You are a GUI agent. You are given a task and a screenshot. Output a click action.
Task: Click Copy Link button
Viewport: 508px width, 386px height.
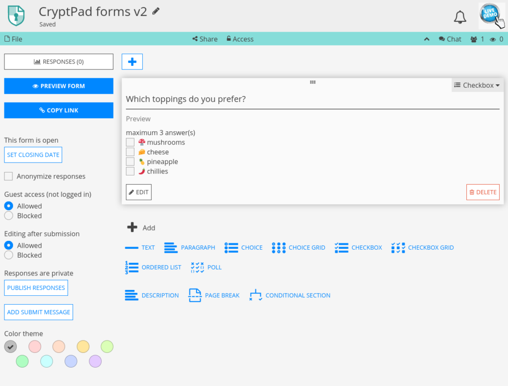coord(59,110)
